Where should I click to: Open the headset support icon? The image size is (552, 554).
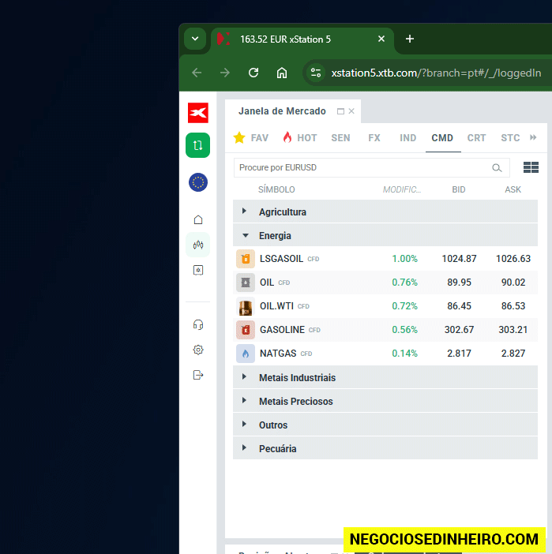pos(198,324)
